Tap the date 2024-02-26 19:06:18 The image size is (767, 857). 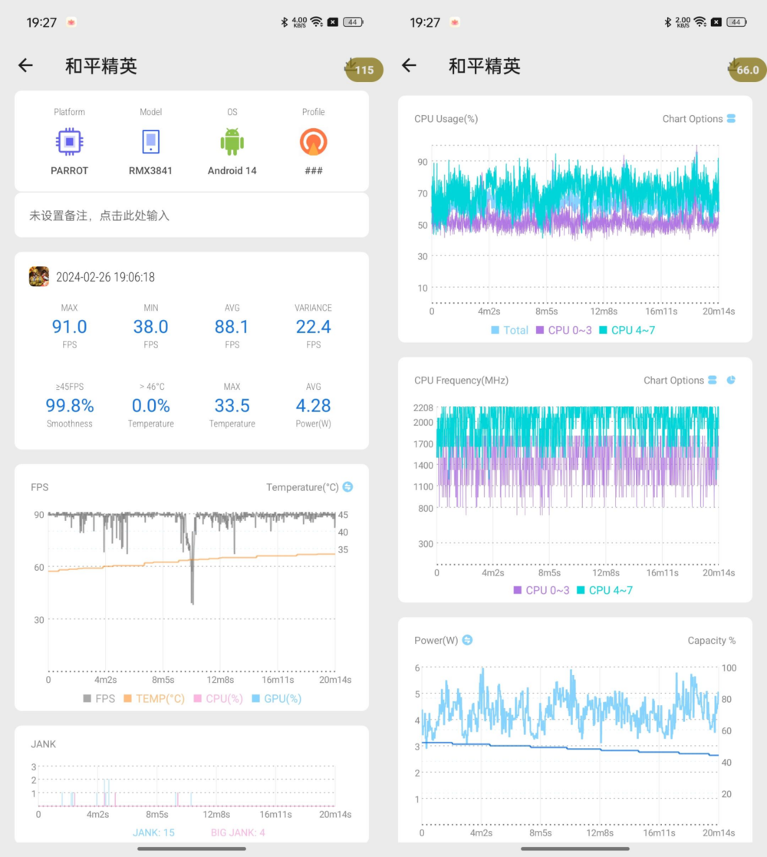coord(105,277)
